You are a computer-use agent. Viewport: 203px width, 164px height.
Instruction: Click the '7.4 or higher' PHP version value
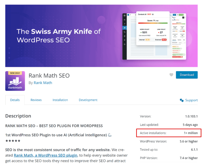pyautogui.click(x=189, y=158)
